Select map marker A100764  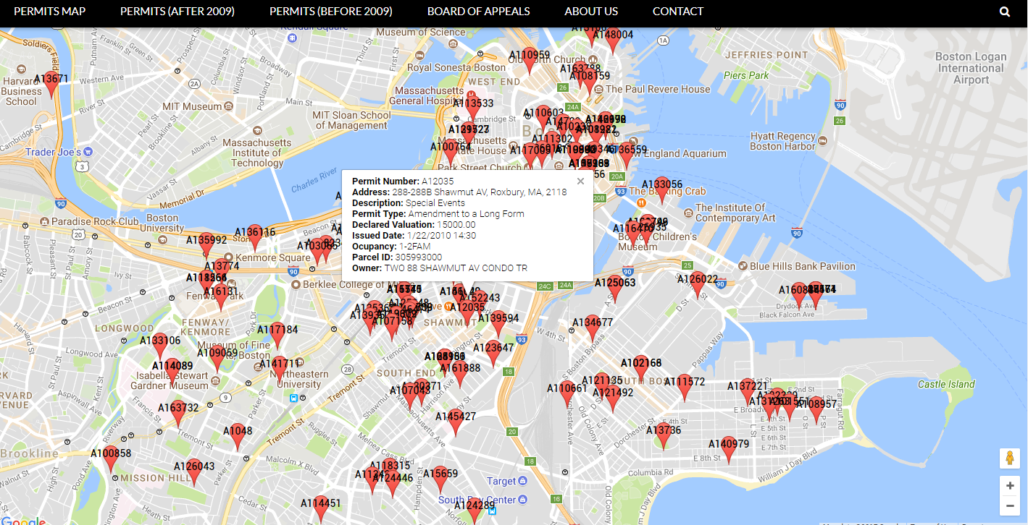click(450, 153)
